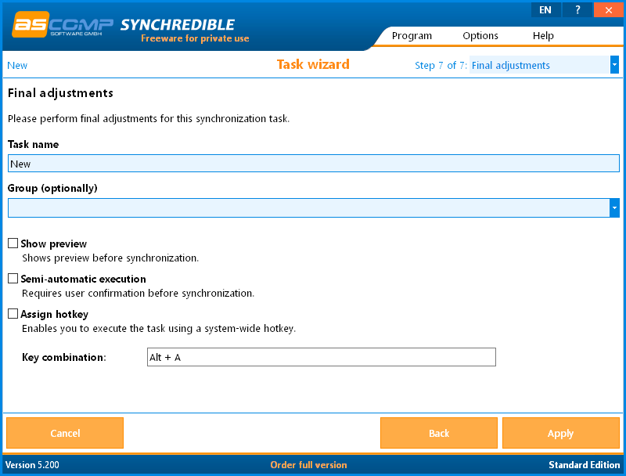Click the 'Requires user confirmation' description
626x476 pixels.
point(139,294)
